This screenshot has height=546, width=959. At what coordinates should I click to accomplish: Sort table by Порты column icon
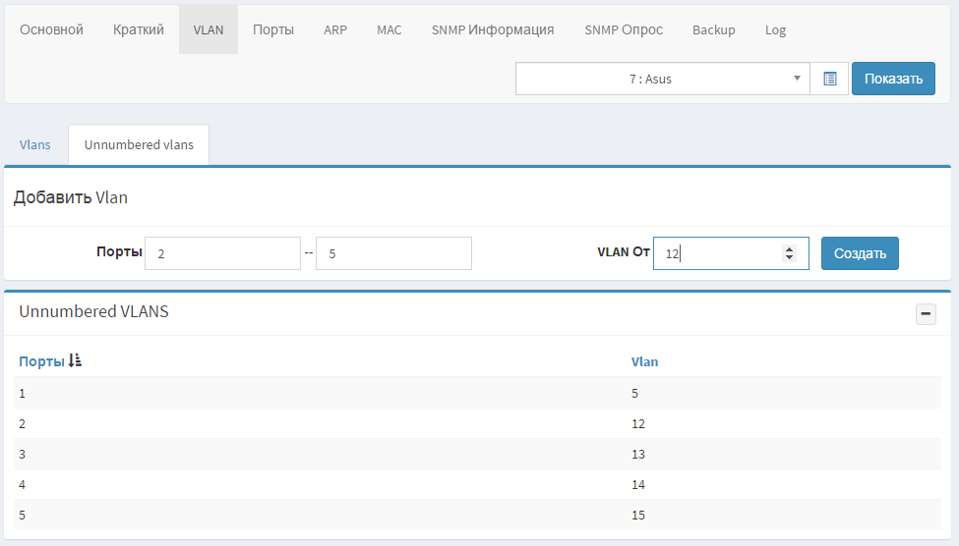76,361
